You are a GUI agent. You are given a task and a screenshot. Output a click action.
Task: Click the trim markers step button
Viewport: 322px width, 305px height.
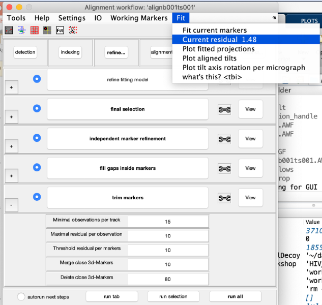[x=128, y=198]
